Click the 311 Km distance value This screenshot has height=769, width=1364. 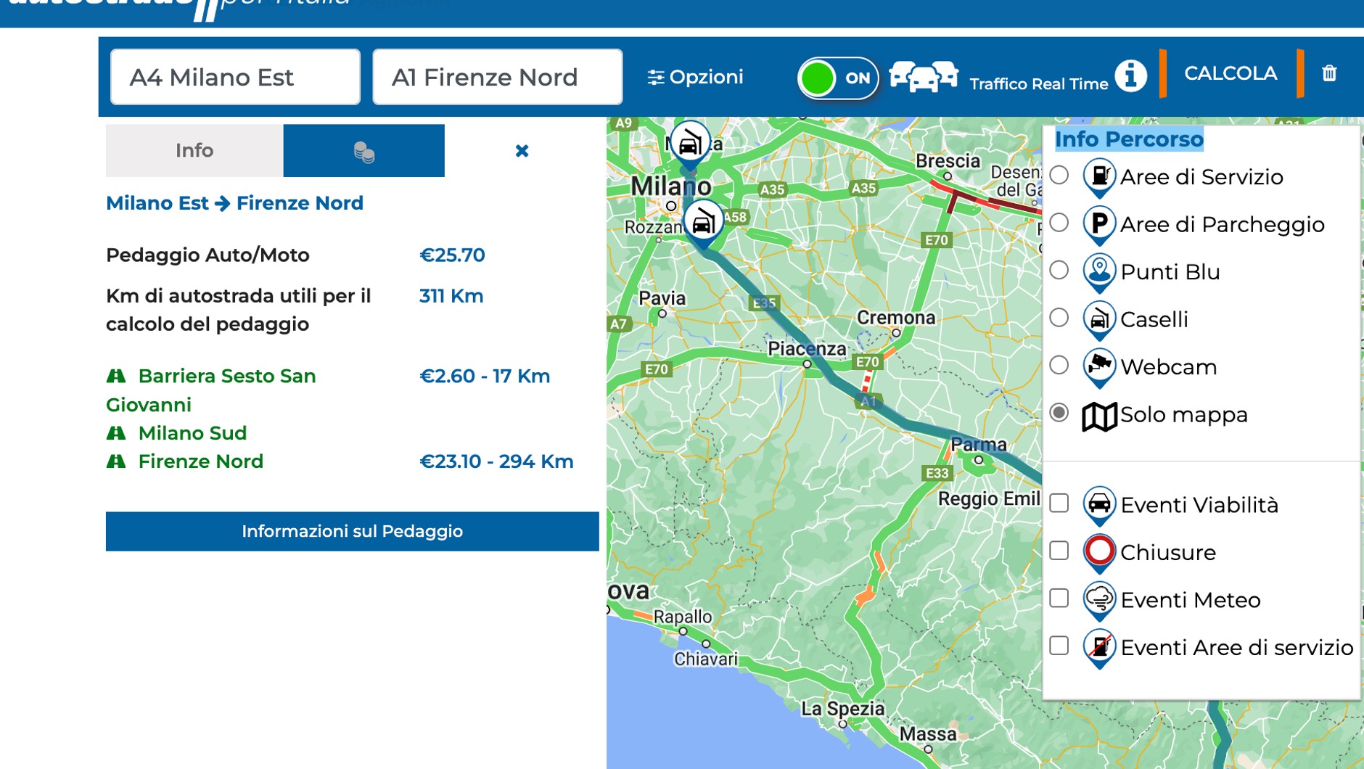(451, 296)
